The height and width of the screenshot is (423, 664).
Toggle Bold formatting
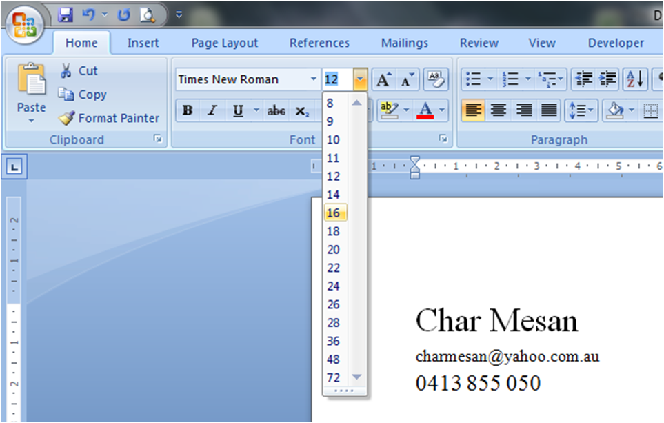(188, 110)
